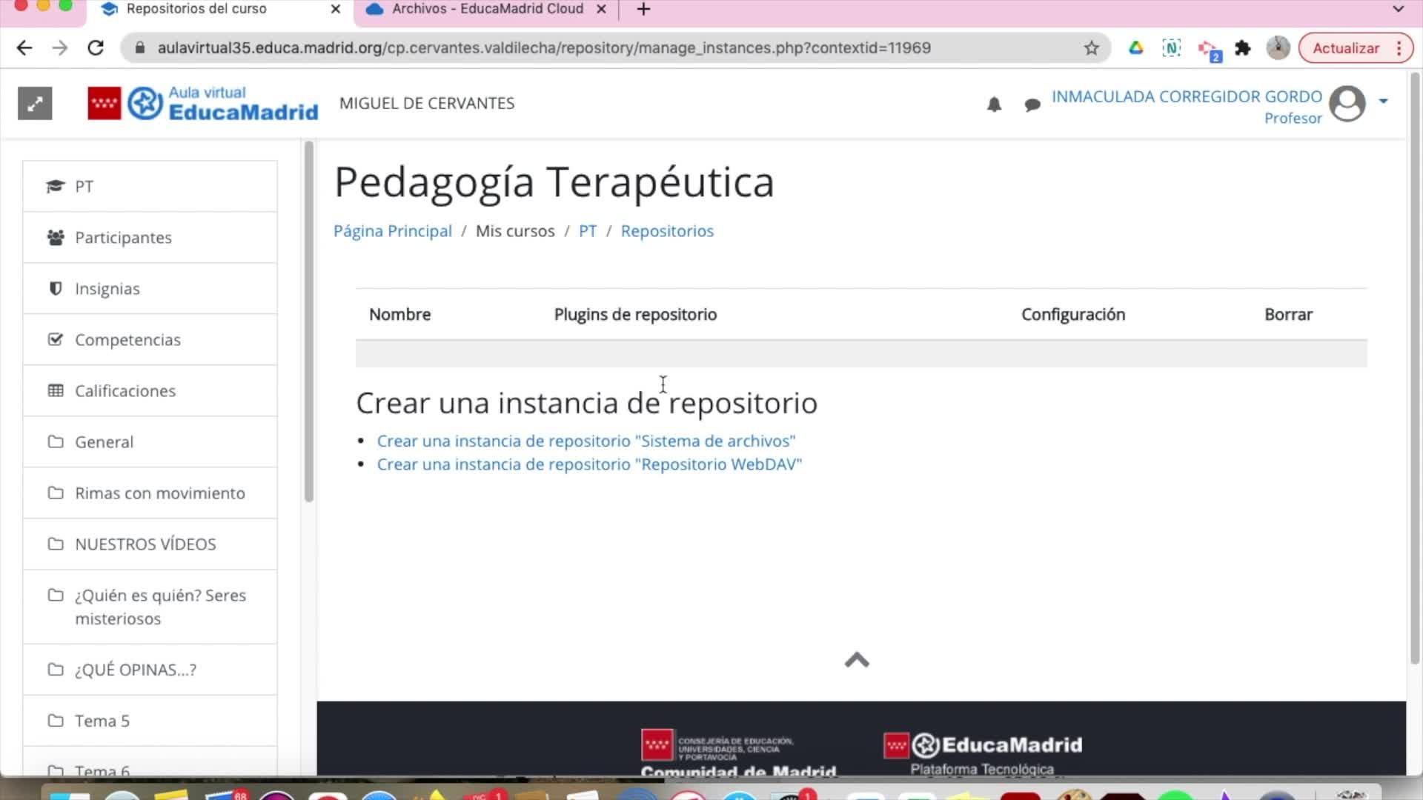Click the Google Drive extension icon
This screenshot has height=800, width=1423.
click(x=1135, y=48)
